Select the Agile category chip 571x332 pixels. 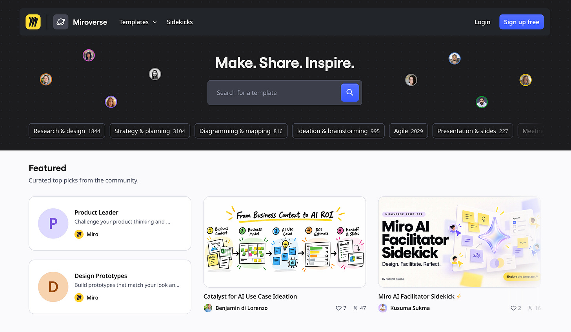pyautogui.click(x=409, y=131)
